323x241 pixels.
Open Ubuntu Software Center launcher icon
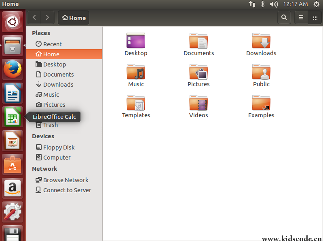point(13,164)
